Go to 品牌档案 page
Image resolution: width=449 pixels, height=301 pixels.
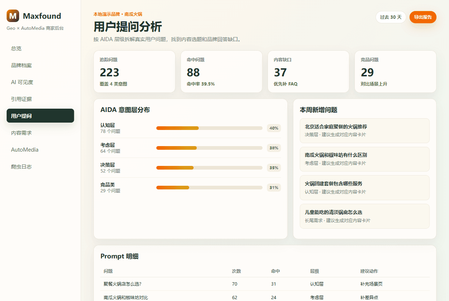40,65
